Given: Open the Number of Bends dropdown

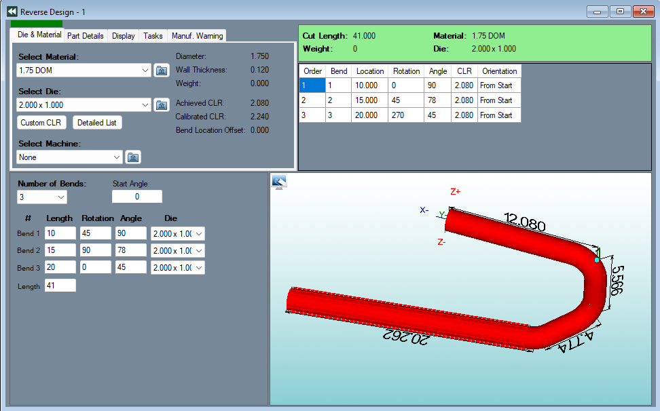Looking at the screenshot, I should coord(61,197).
